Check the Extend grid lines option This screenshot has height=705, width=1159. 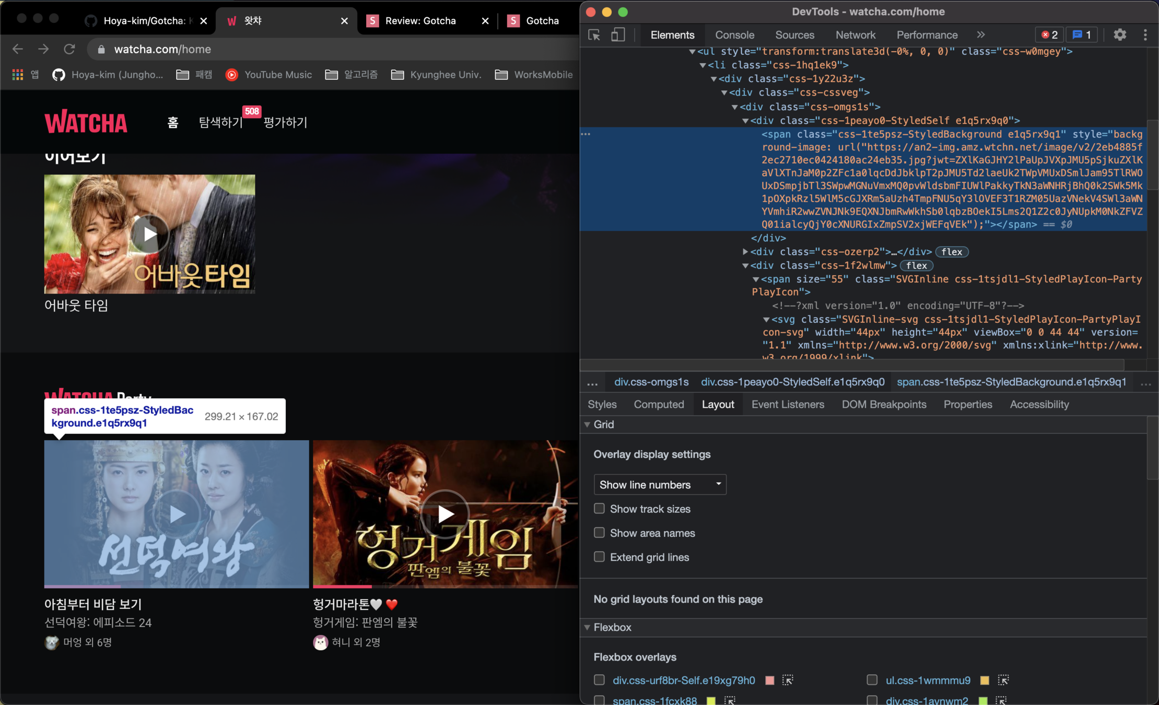(599, 557)
